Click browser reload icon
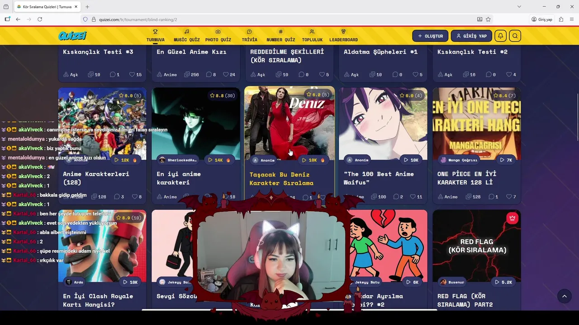The image size is (579, 325). (x=40, y=19)
